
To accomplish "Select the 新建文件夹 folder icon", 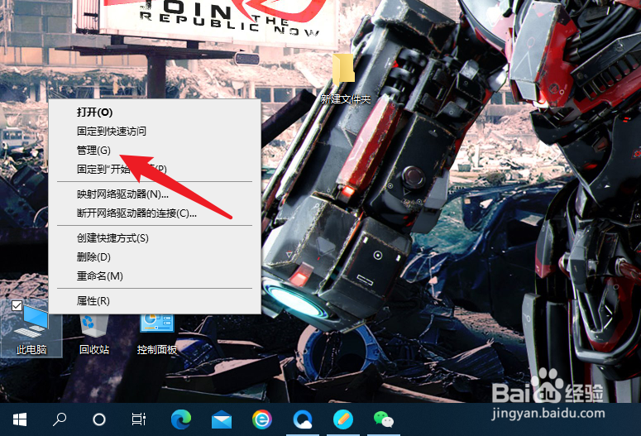I will click(346, 79).
